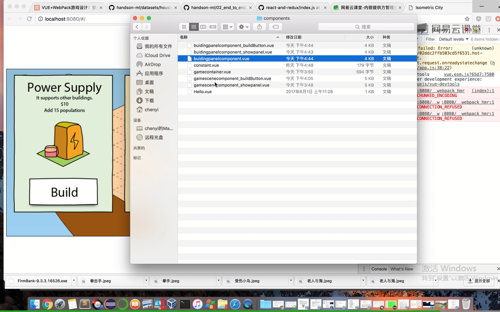Select the What's New drawer tab

point(402,269)
